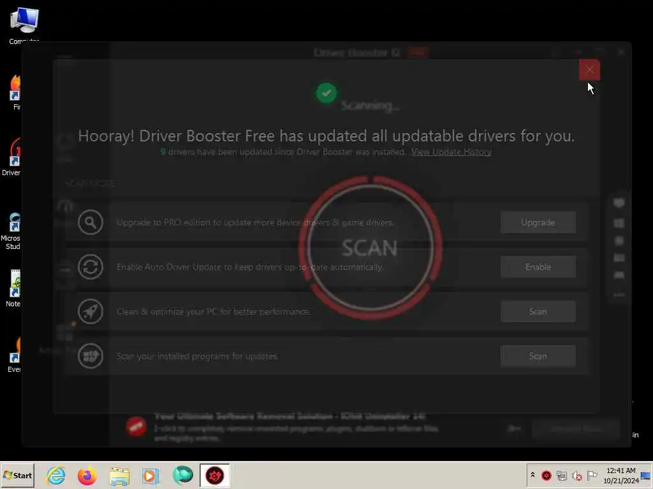The image size is (653, 489).
Task: Select the Notepad++ desktop shortcut
Action: (x=13, y=288)
